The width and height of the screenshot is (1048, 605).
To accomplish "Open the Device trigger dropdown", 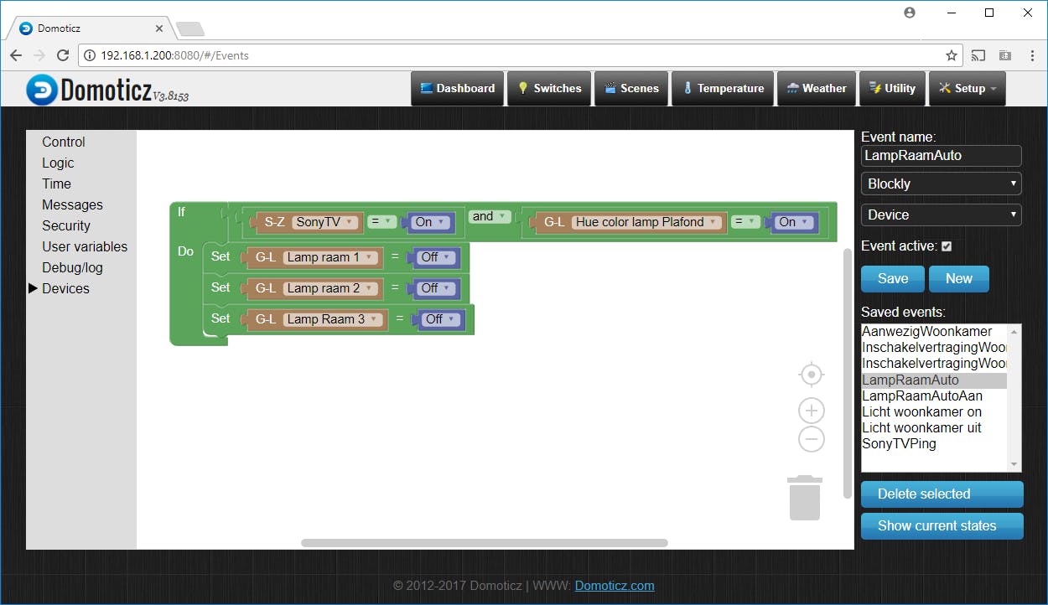I will pyautogui.click(x=942, y=215).
